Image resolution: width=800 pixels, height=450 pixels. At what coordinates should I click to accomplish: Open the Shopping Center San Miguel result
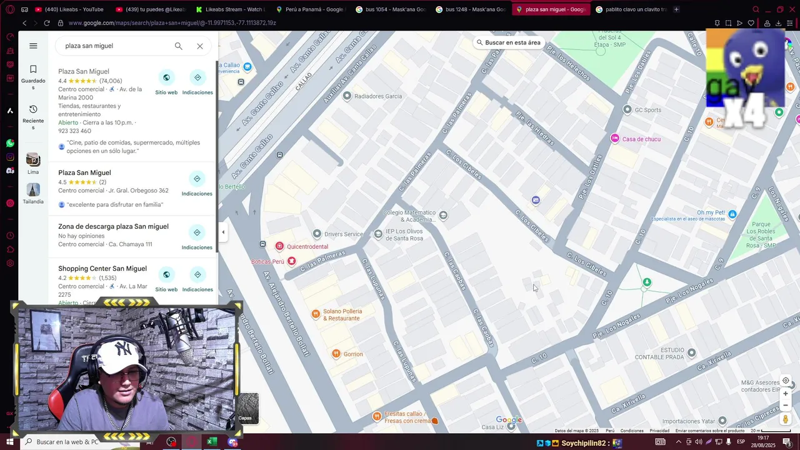[x=102, y=269]
